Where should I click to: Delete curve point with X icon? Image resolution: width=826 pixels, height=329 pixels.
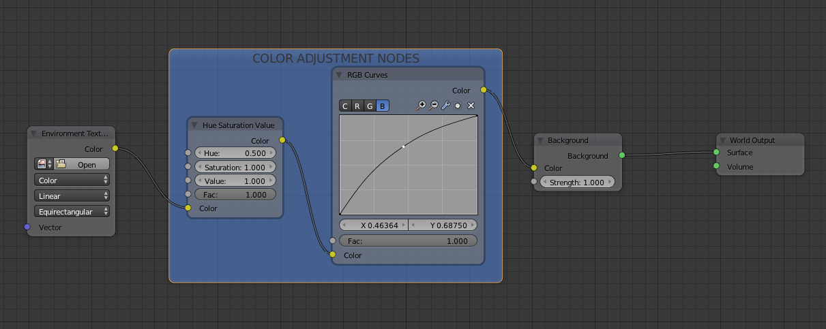[x=471, y=106]
